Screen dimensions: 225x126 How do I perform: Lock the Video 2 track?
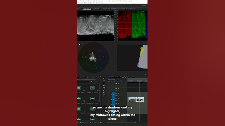(x=111, y=94)
